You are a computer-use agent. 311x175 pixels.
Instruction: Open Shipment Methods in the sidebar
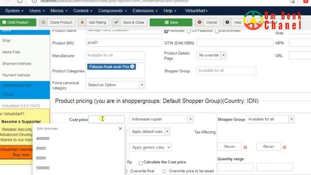(17, 64)
